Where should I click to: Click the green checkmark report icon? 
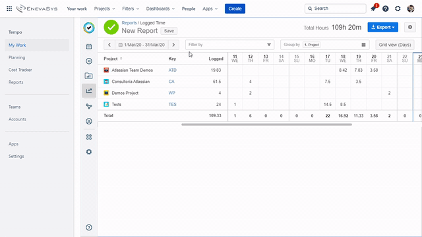click(111, 27)
